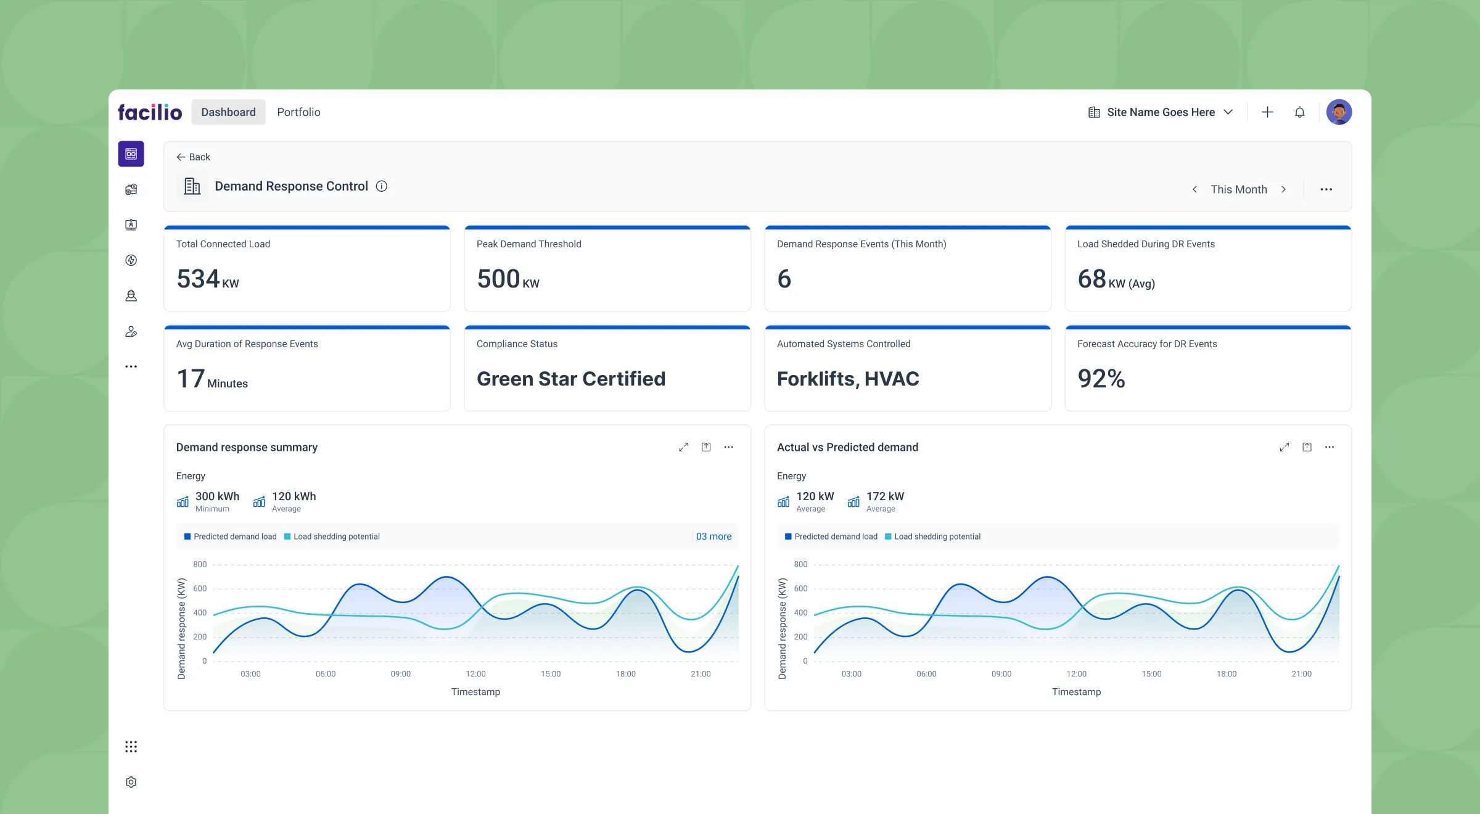
Task: Open page header more options ellipsis
Action: click(x=1326, y=189)
